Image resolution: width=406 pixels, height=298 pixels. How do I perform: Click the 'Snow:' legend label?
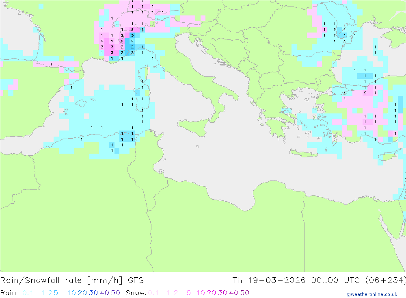(x=136, y=293)
